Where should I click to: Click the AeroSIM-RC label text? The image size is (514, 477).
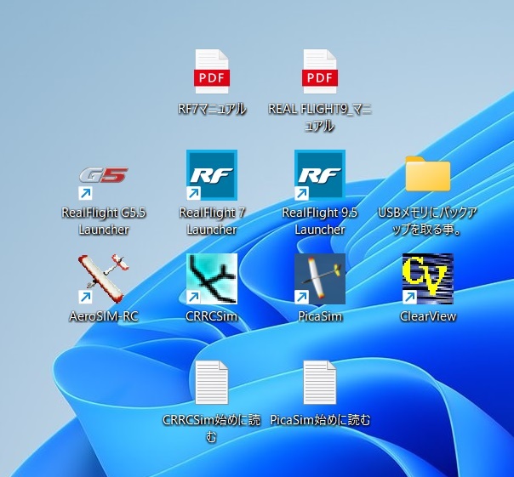tap(103, 316)
